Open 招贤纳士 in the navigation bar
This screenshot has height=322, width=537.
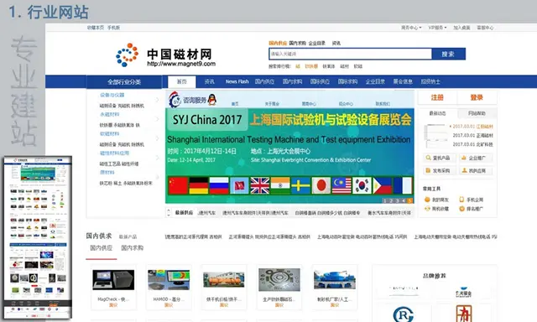[430, 82]
